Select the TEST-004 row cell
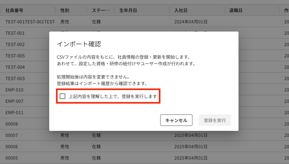This screenshot has height=164, width=289. 15,67
